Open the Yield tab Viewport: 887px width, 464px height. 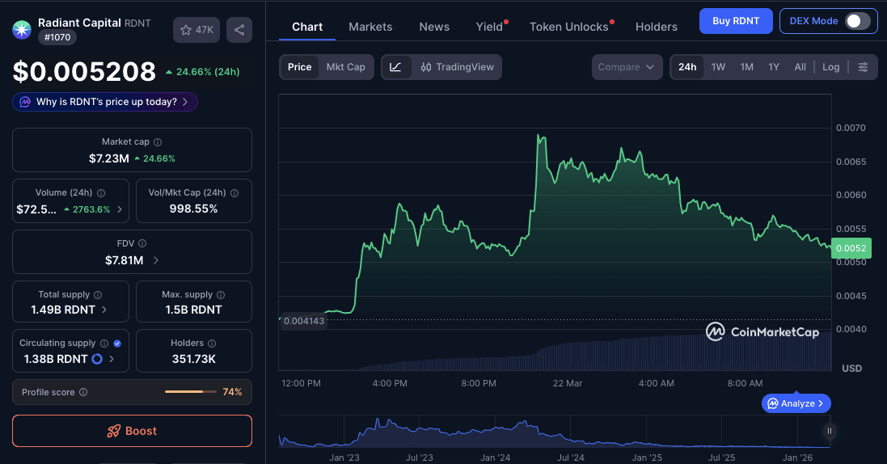[489, 27]
